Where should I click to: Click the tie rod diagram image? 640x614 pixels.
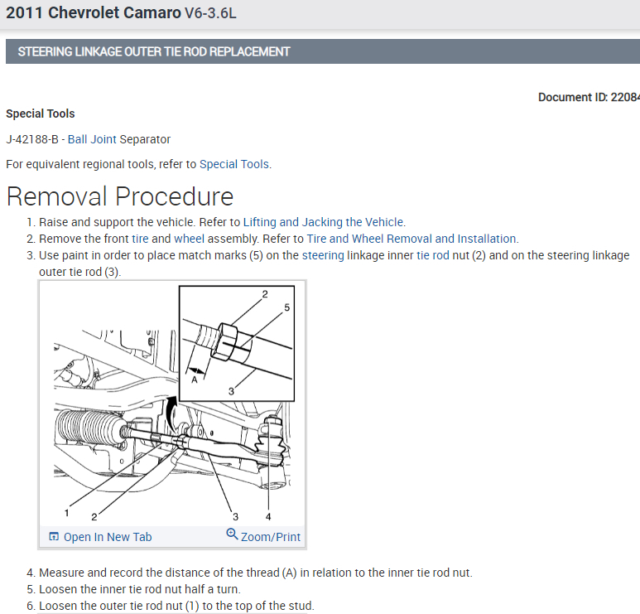(172, 404)
